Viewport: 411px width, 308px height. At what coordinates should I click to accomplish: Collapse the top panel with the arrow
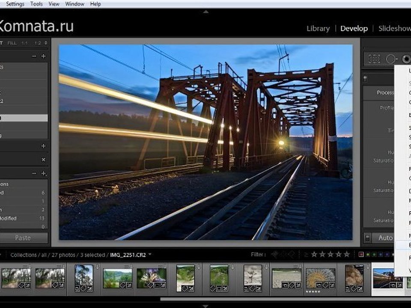tap(206, 12)
